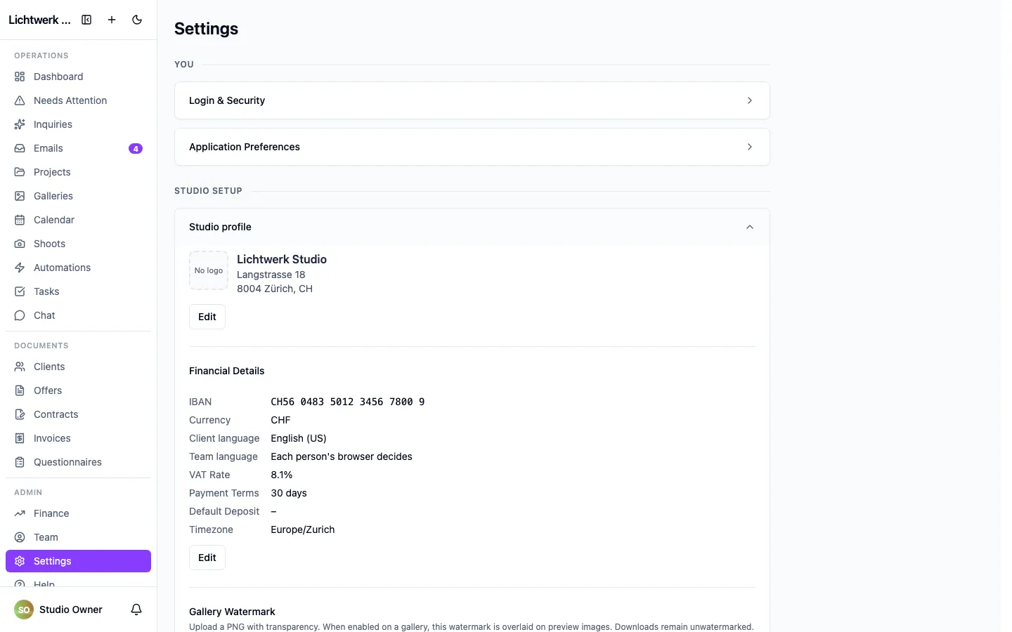Expand Login & Security section
This screenshot has height=632, width=1012.
(x=472, y=100)
